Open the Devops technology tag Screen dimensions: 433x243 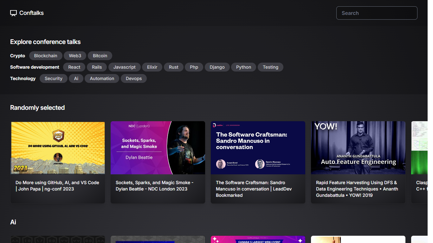[134, 78]
